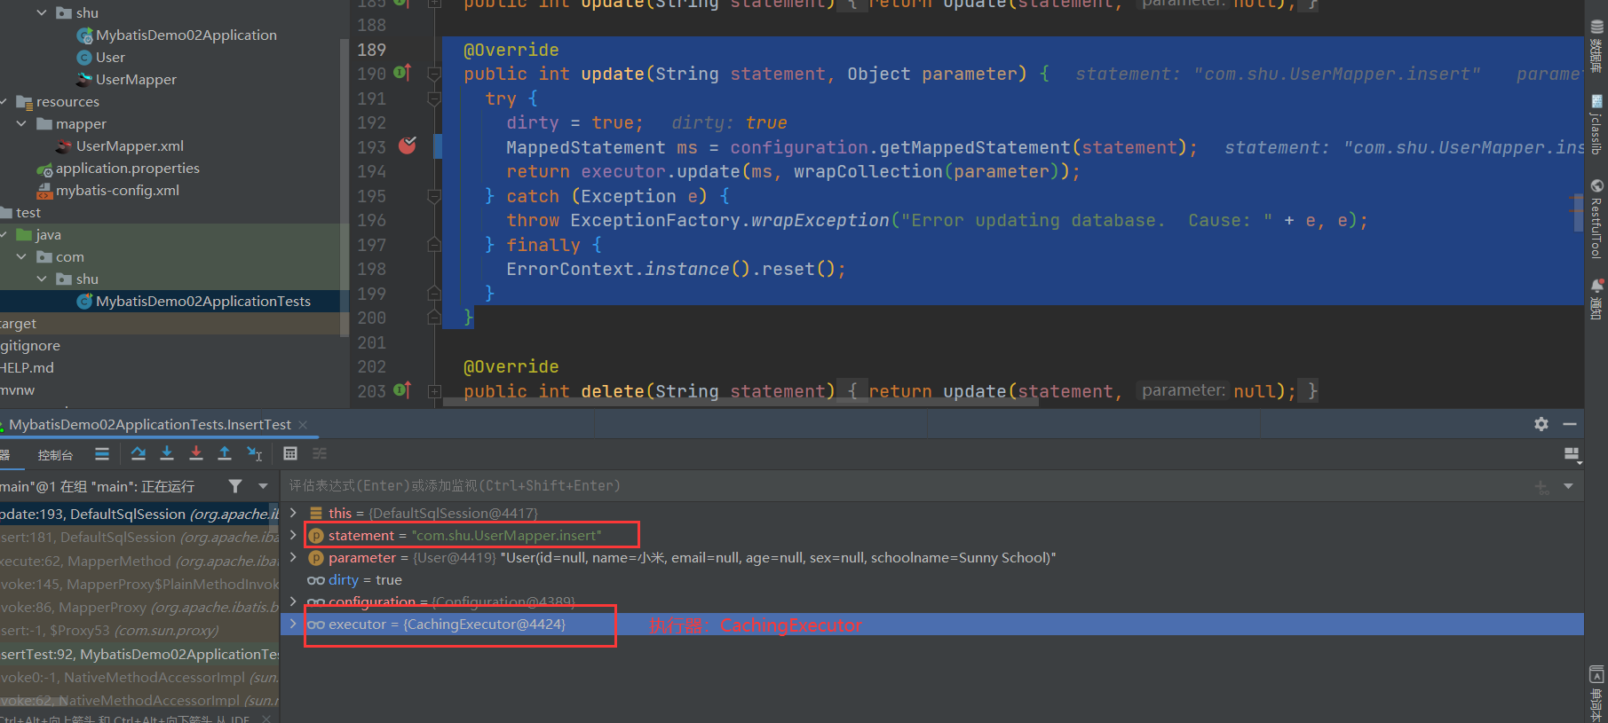Click the Step Over debug icon

(138, 454)
